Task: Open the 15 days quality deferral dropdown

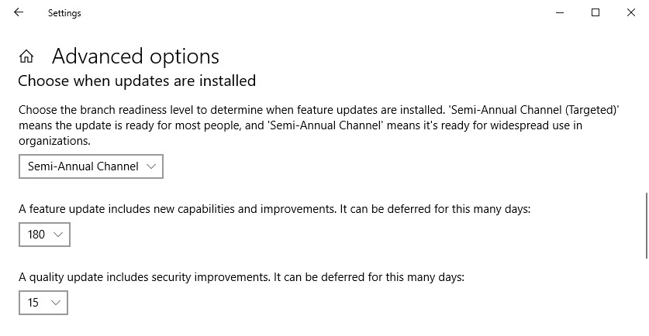Action: (x=43, y=303)
